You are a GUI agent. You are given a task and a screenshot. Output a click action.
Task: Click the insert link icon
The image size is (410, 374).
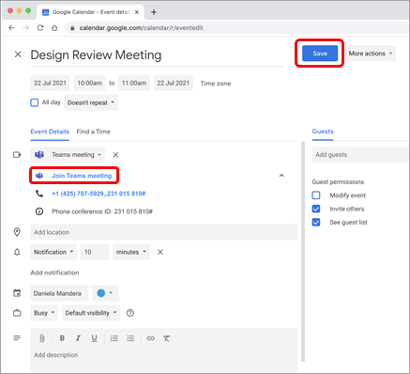point(150,338)
